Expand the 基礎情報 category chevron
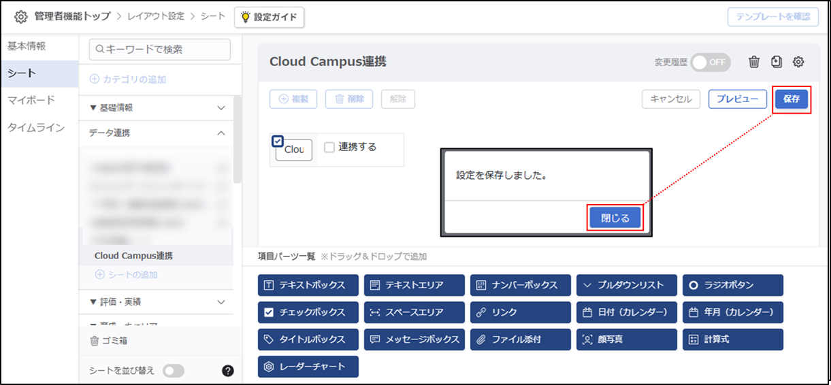The height and width of the screenshot is (385, 831). (x=221, y=108)
